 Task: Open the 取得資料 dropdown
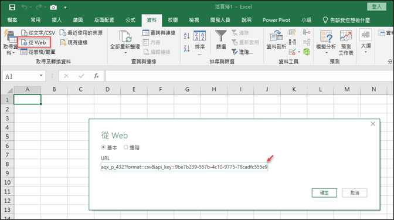click(10, 42)
